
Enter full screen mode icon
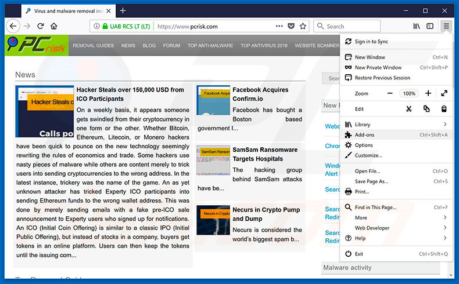point(444,93)
